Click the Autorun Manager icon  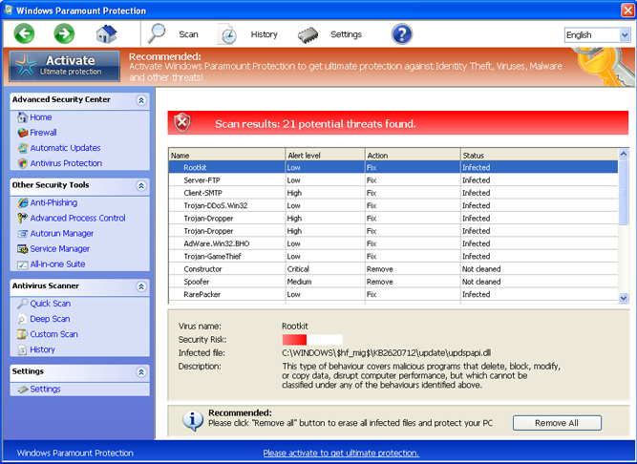(23, 233)
